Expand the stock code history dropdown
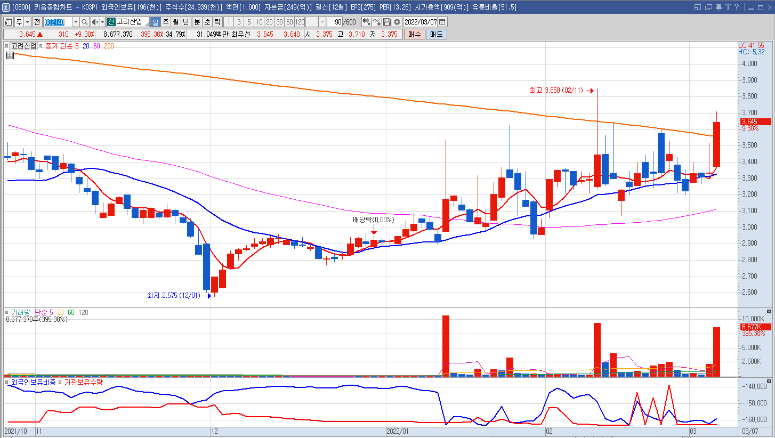The image size is (775, 438). [76, 22]
